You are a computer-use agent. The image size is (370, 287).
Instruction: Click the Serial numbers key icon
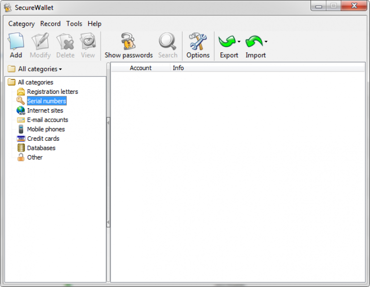point(21,101)
